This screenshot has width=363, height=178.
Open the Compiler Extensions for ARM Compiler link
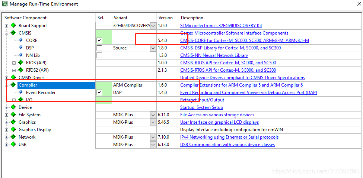click(x=242, y=85)
